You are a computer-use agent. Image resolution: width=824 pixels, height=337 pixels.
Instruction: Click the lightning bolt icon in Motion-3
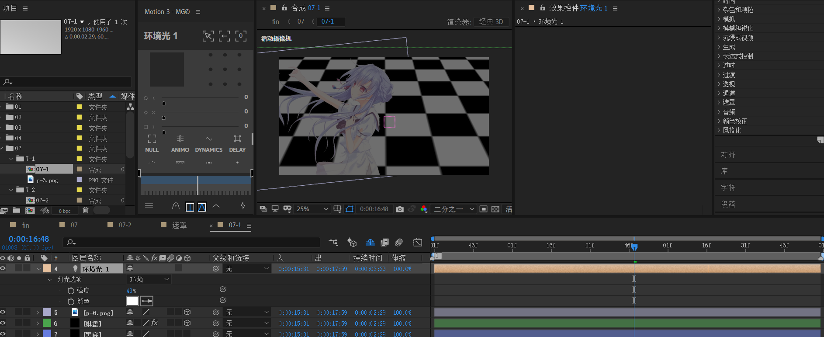coord(243,205)
